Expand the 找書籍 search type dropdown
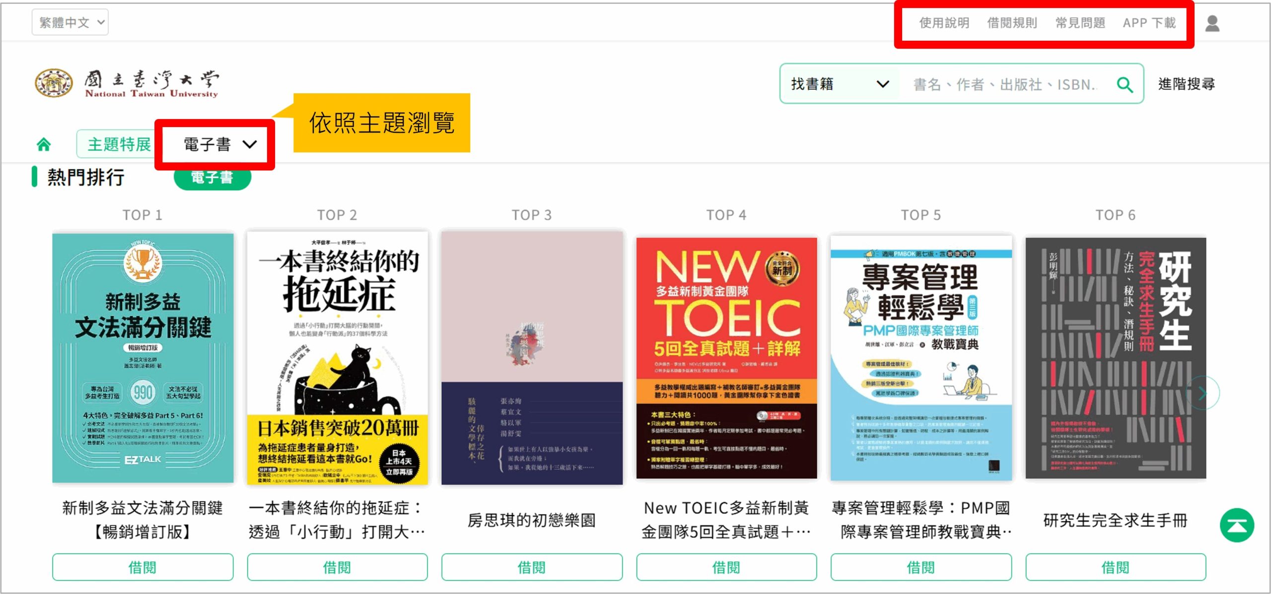Image resolution: width=1271 pixels, height=594 pixels. click(840, 84)
